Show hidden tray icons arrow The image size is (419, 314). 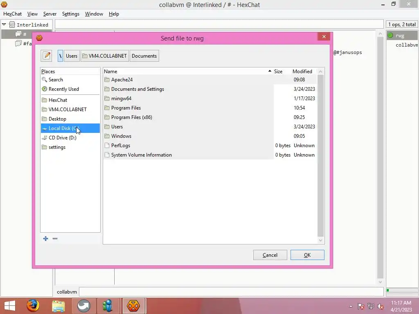(351, 306)
